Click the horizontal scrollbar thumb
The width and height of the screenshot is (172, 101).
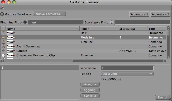[38, 61]
